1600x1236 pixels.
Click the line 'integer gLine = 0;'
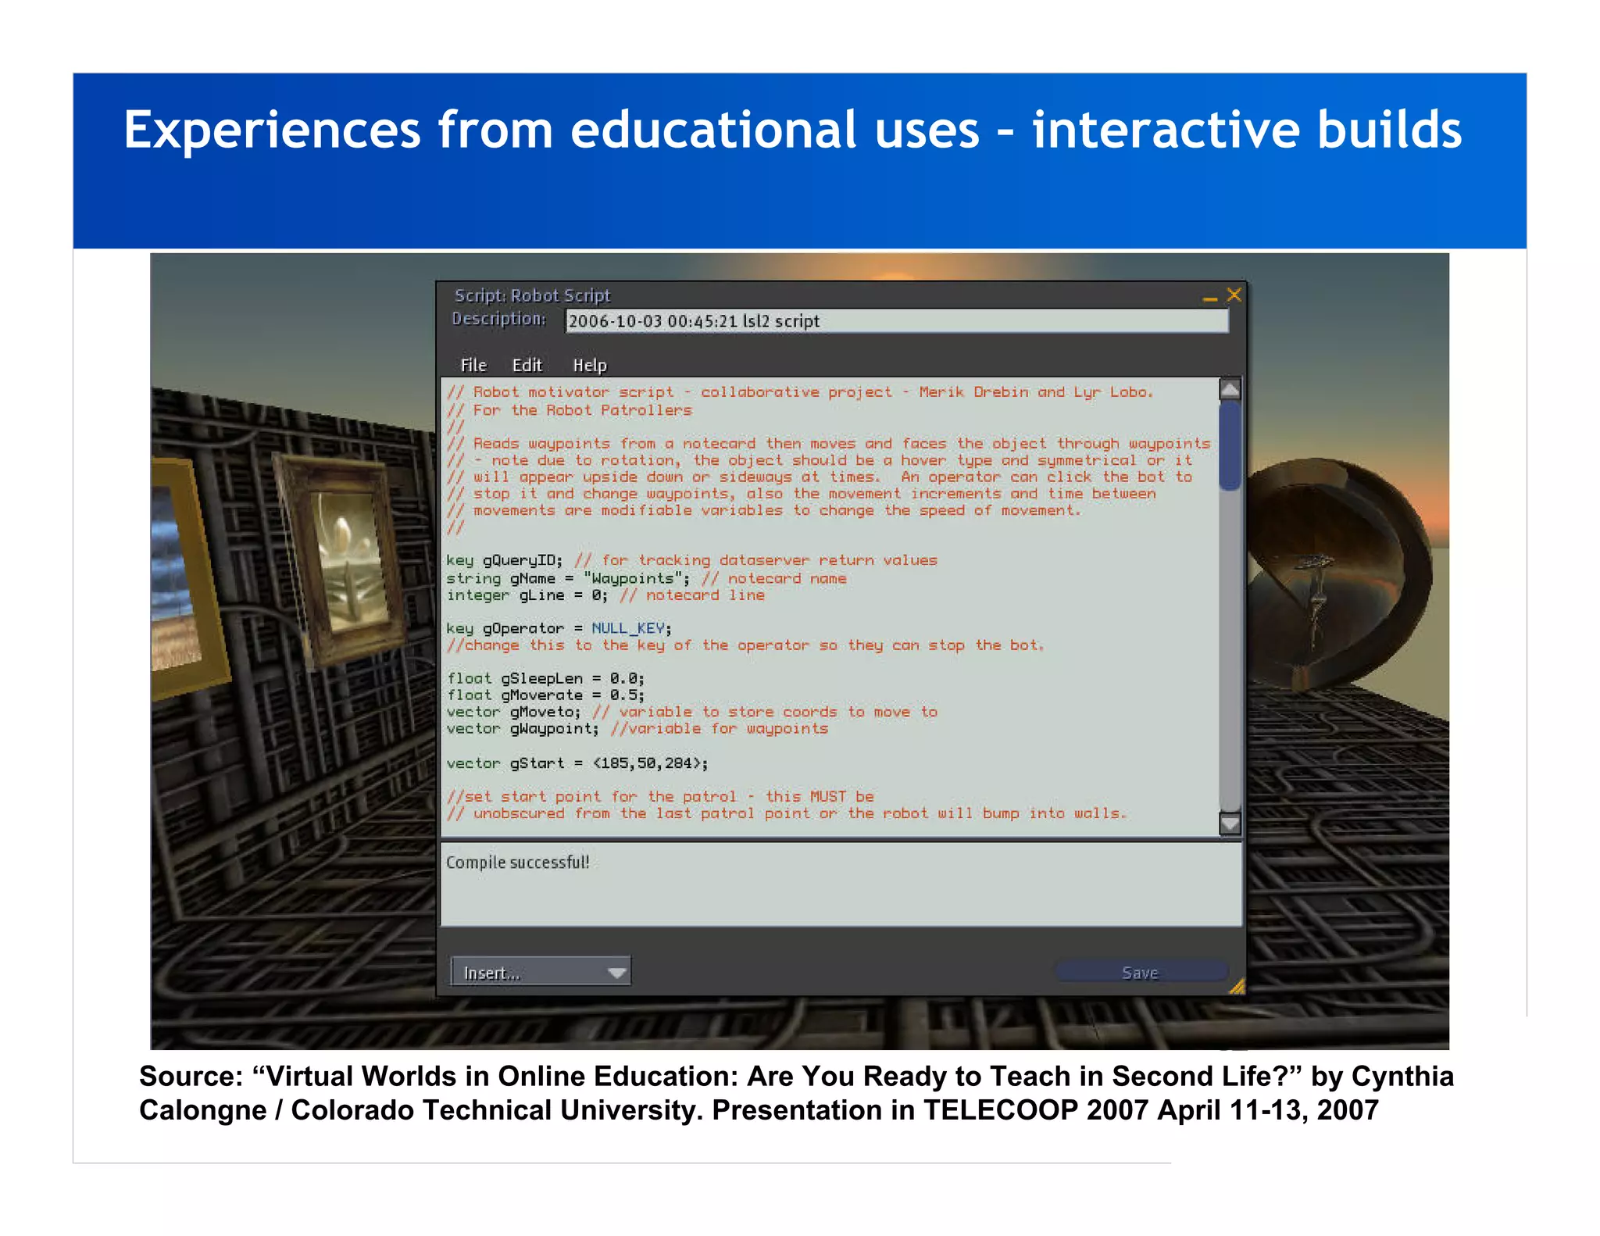(x=527, y=595)
